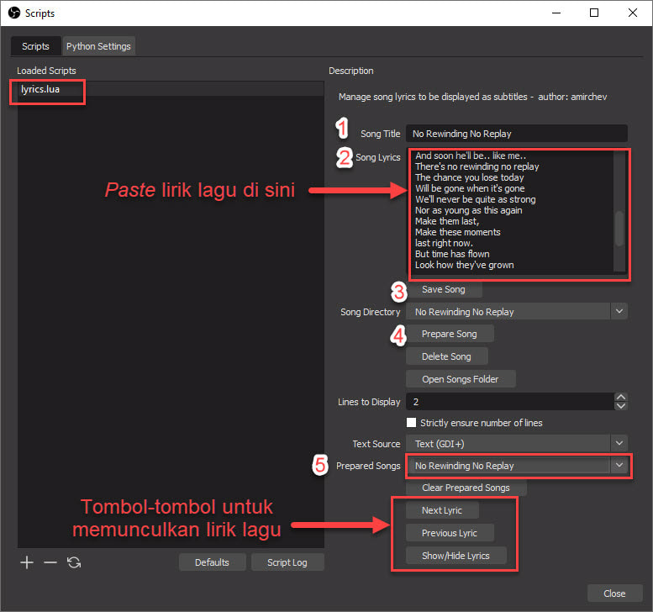The width and height of the screenshot is (653, 612).
Task: Click lyric line 'Look how they've grown'
Action: click(x=465, y=265)
